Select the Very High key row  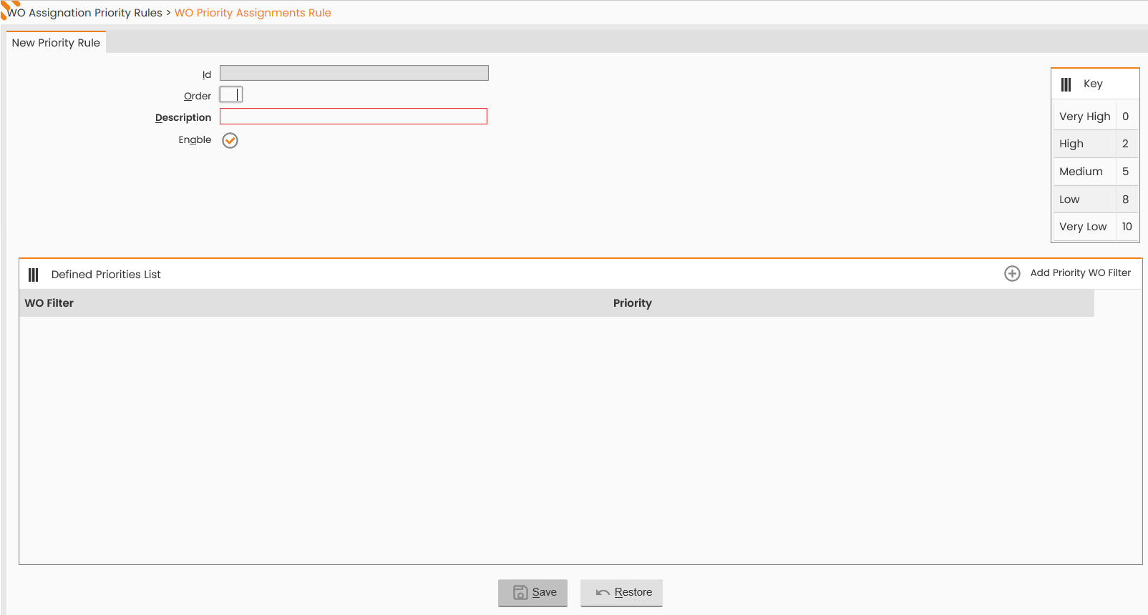(1096, 117)
